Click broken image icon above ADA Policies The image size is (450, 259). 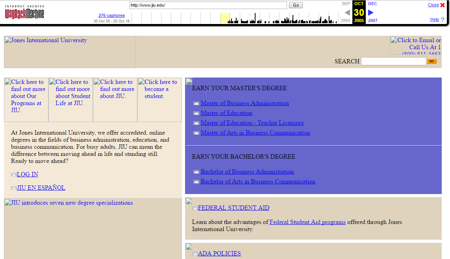(x=189, y=246)
